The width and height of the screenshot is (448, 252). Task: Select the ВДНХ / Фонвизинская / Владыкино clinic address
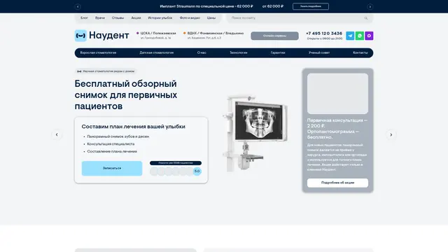(x=213, y=36)
